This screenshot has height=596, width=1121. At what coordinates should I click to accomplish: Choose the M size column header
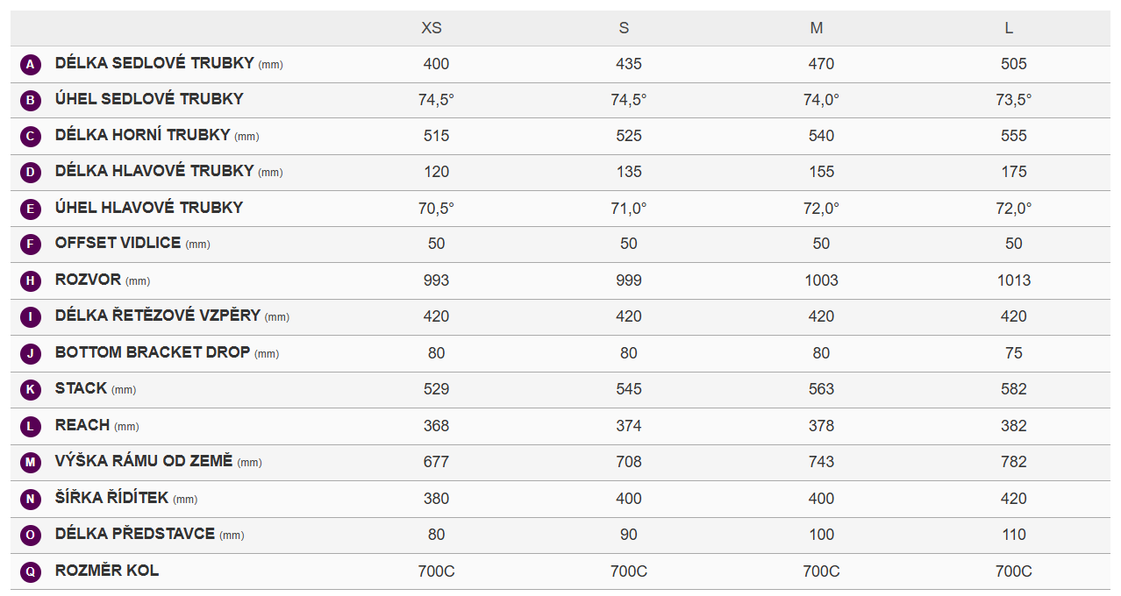click(x=817, y=28)
